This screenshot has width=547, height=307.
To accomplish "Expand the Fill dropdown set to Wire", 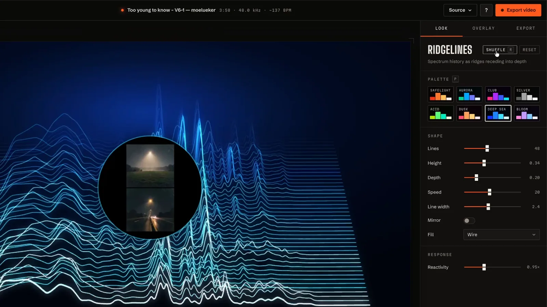I will coord(502,235).
